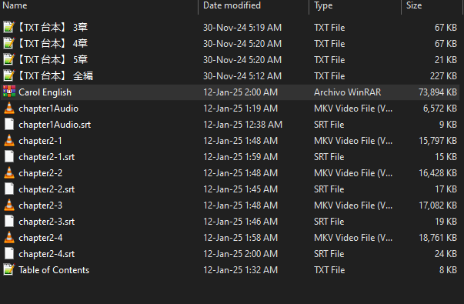464x304 pixels.
Task: Click the VLC cone icon for chapter2-1
Action: (x=9, y=141)
